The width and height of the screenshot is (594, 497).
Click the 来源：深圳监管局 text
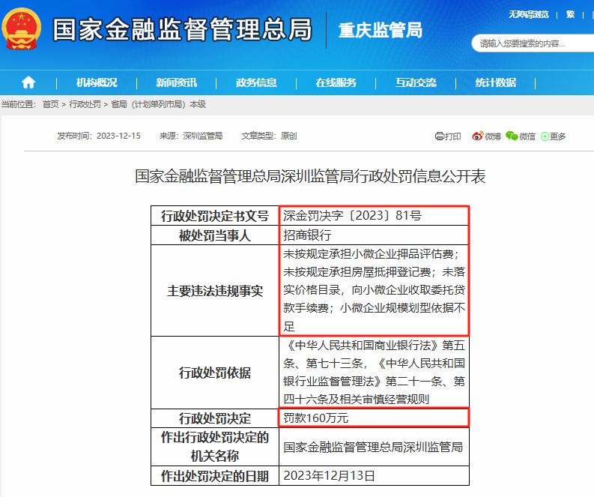coord(191,136)
